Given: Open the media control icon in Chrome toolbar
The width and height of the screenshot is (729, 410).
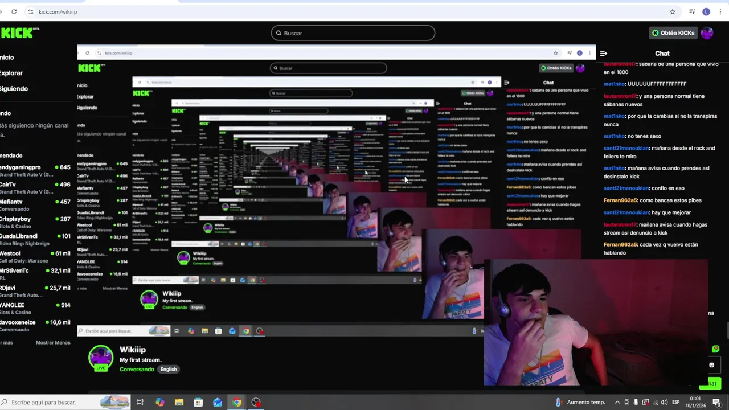Looking at the screenshot, I should (692, 11).
